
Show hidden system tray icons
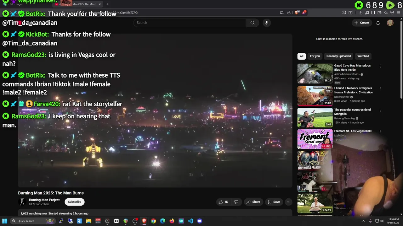pyautogui.click(x=364, y=221)
